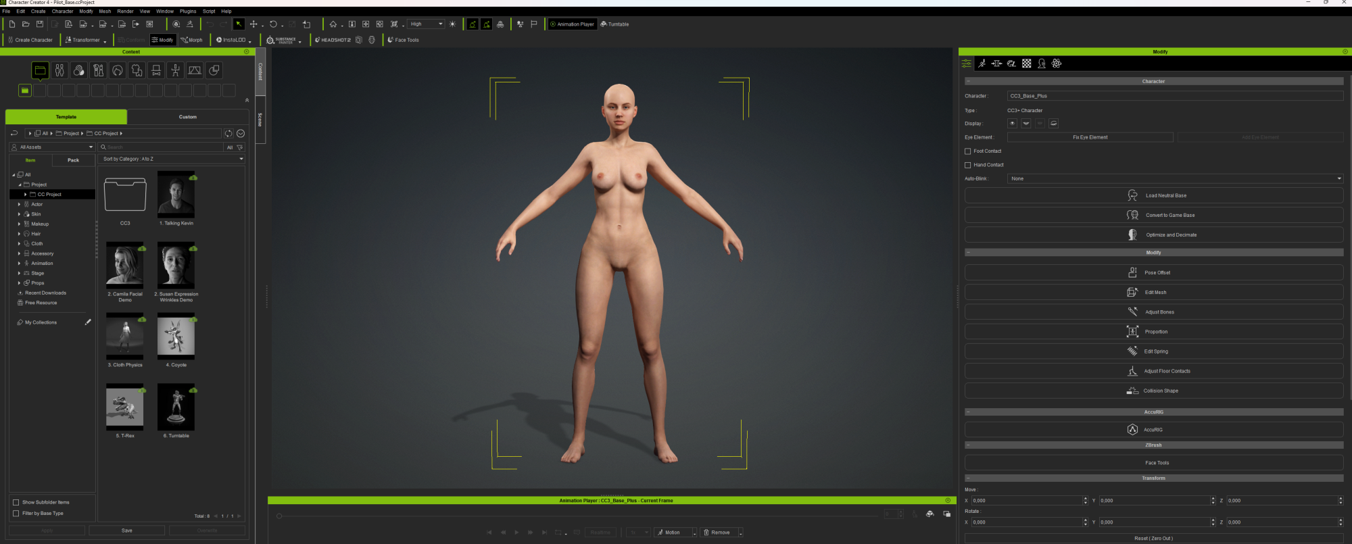Toggle the Animation Player button
The width and height of the screenshot is (1352, 544).
tap(572, 24)
